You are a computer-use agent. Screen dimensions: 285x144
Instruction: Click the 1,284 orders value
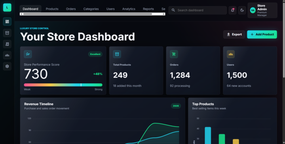[180, 75]
